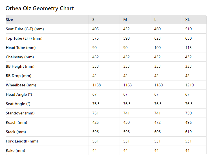This screenshot has height=166, width=213.
Task: Select the Head Tube value 115
Action: click(188, 48)
